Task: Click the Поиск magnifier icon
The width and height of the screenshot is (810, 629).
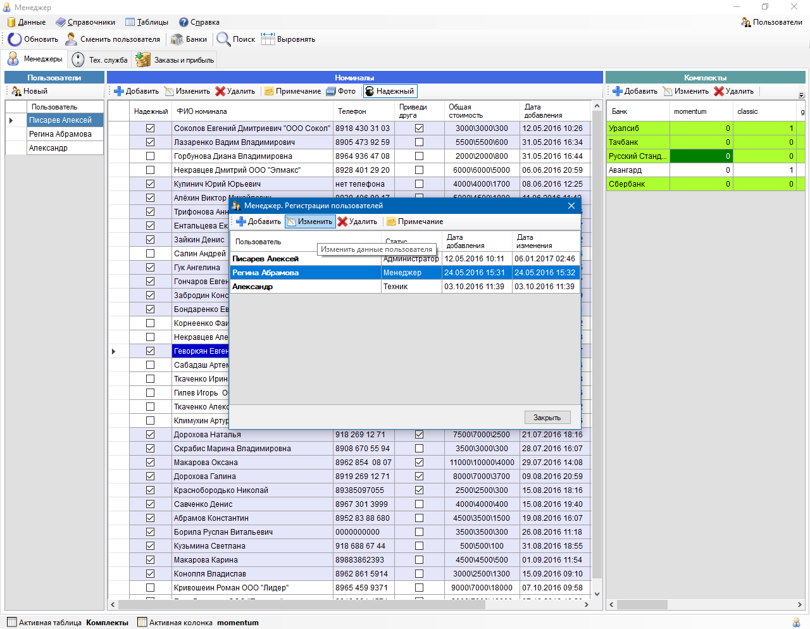Action: (x=223, y=39)
